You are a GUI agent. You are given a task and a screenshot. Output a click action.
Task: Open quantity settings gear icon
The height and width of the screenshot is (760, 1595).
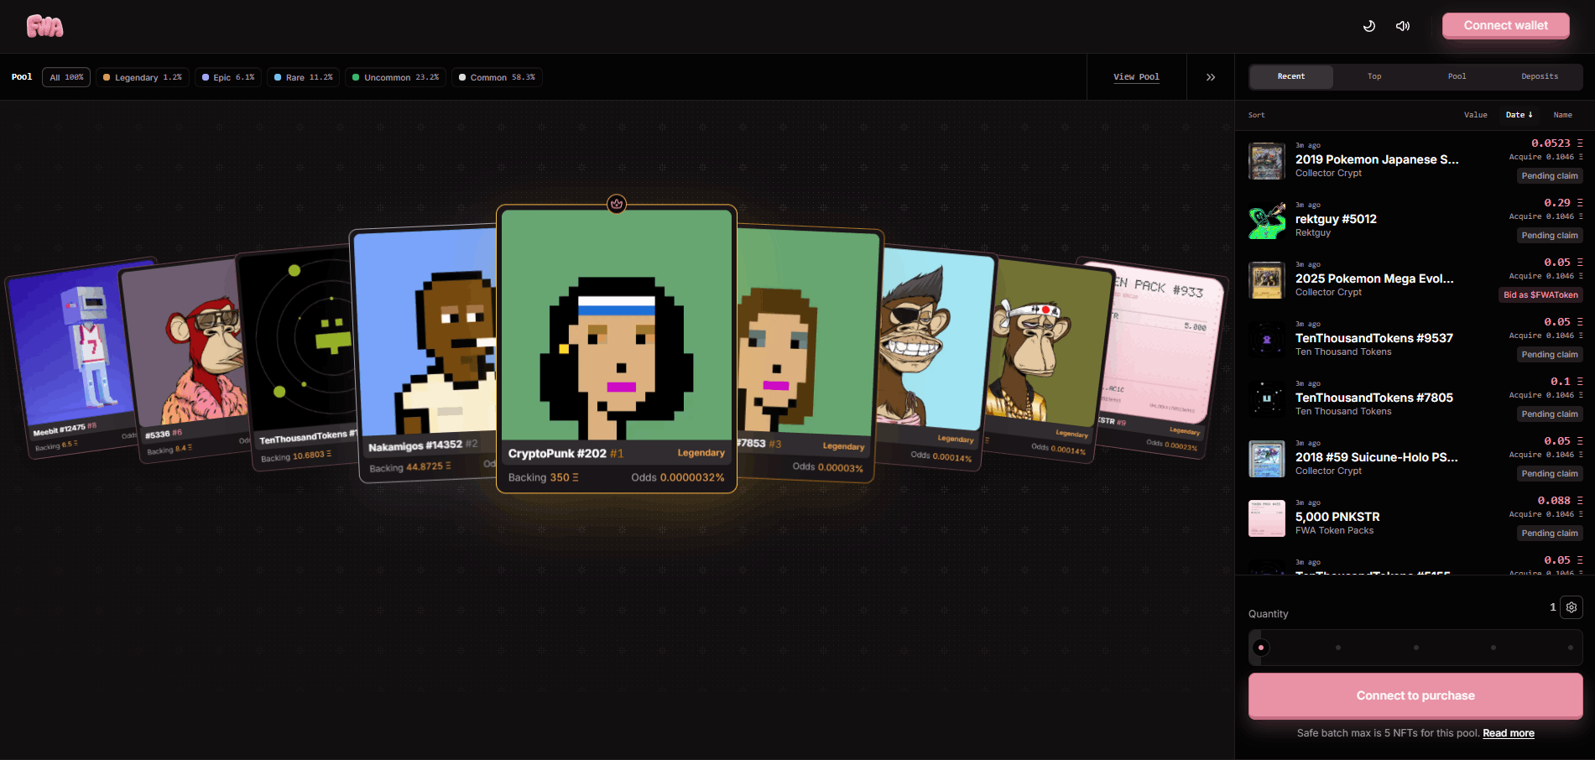1572,607
